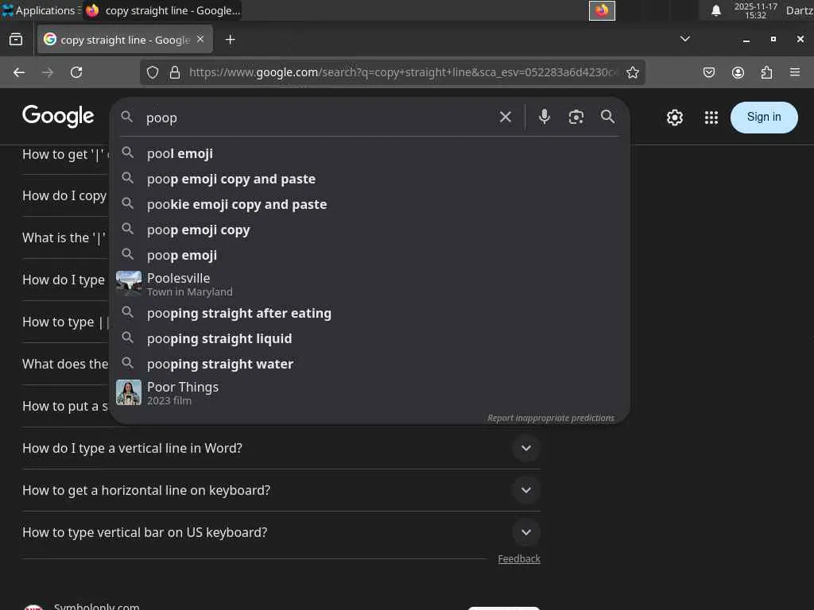Viewport: 814px width, 610px height.
Task: Expand 'How to type vertical bar on US keyboard?'
Action: pos(281,532)
